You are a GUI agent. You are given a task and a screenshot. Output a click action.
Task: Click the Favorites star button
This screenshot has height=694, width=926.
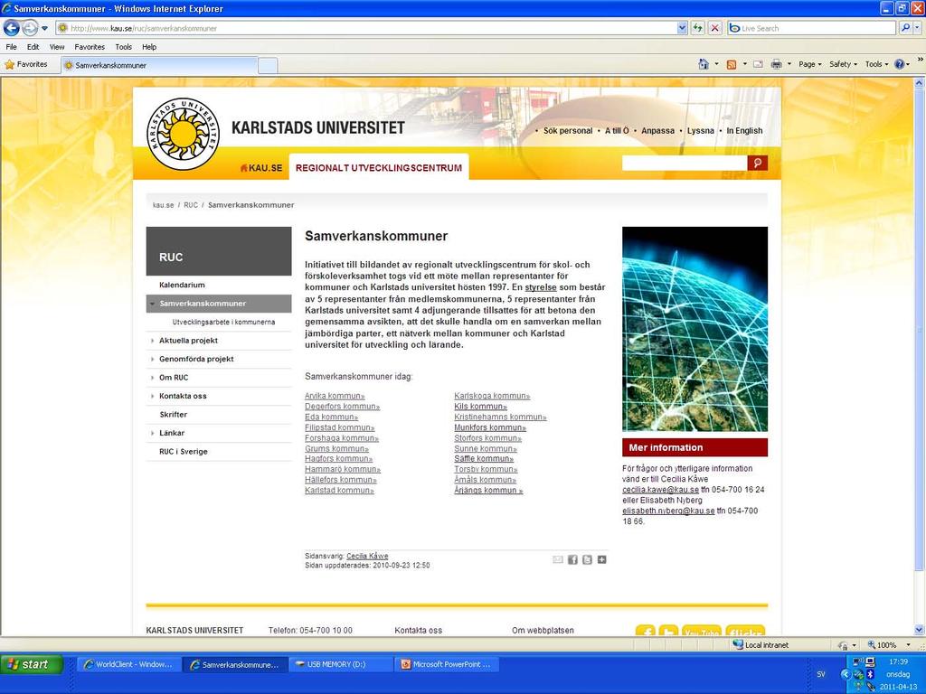[26, 64]
